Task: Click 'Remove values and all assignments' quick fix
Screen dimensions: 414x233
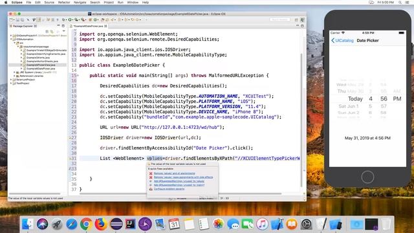Action: pos(174,173)
